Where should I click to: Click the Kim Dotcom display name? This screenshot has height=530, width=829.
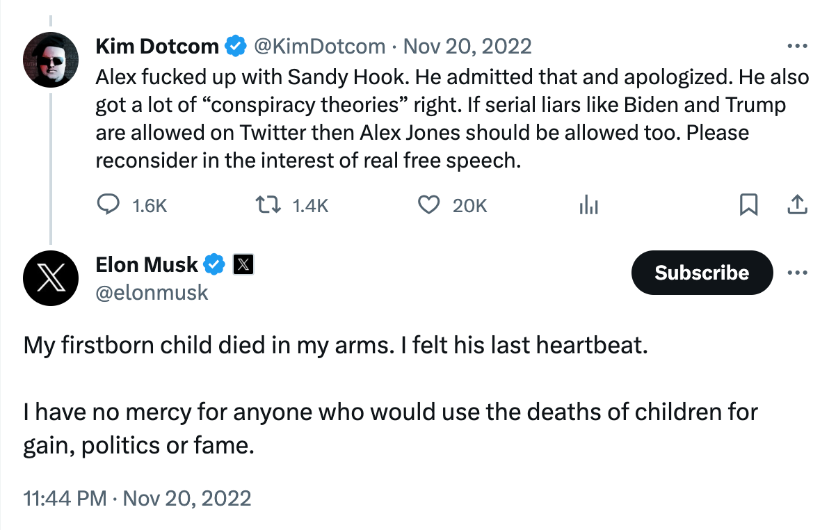click(x=157, y=47)
